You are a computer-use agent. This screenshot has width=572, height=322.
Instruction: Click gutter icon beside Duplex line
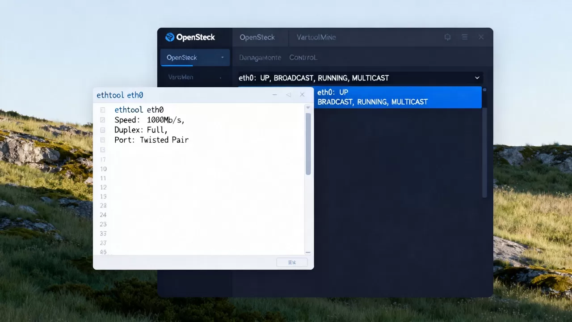pos(103,130)
